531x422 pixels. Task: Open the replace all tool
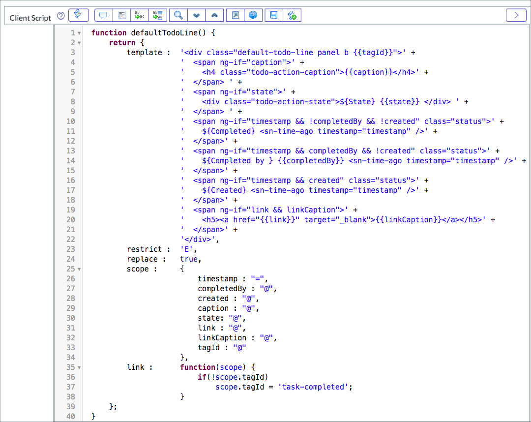[158, 15]
